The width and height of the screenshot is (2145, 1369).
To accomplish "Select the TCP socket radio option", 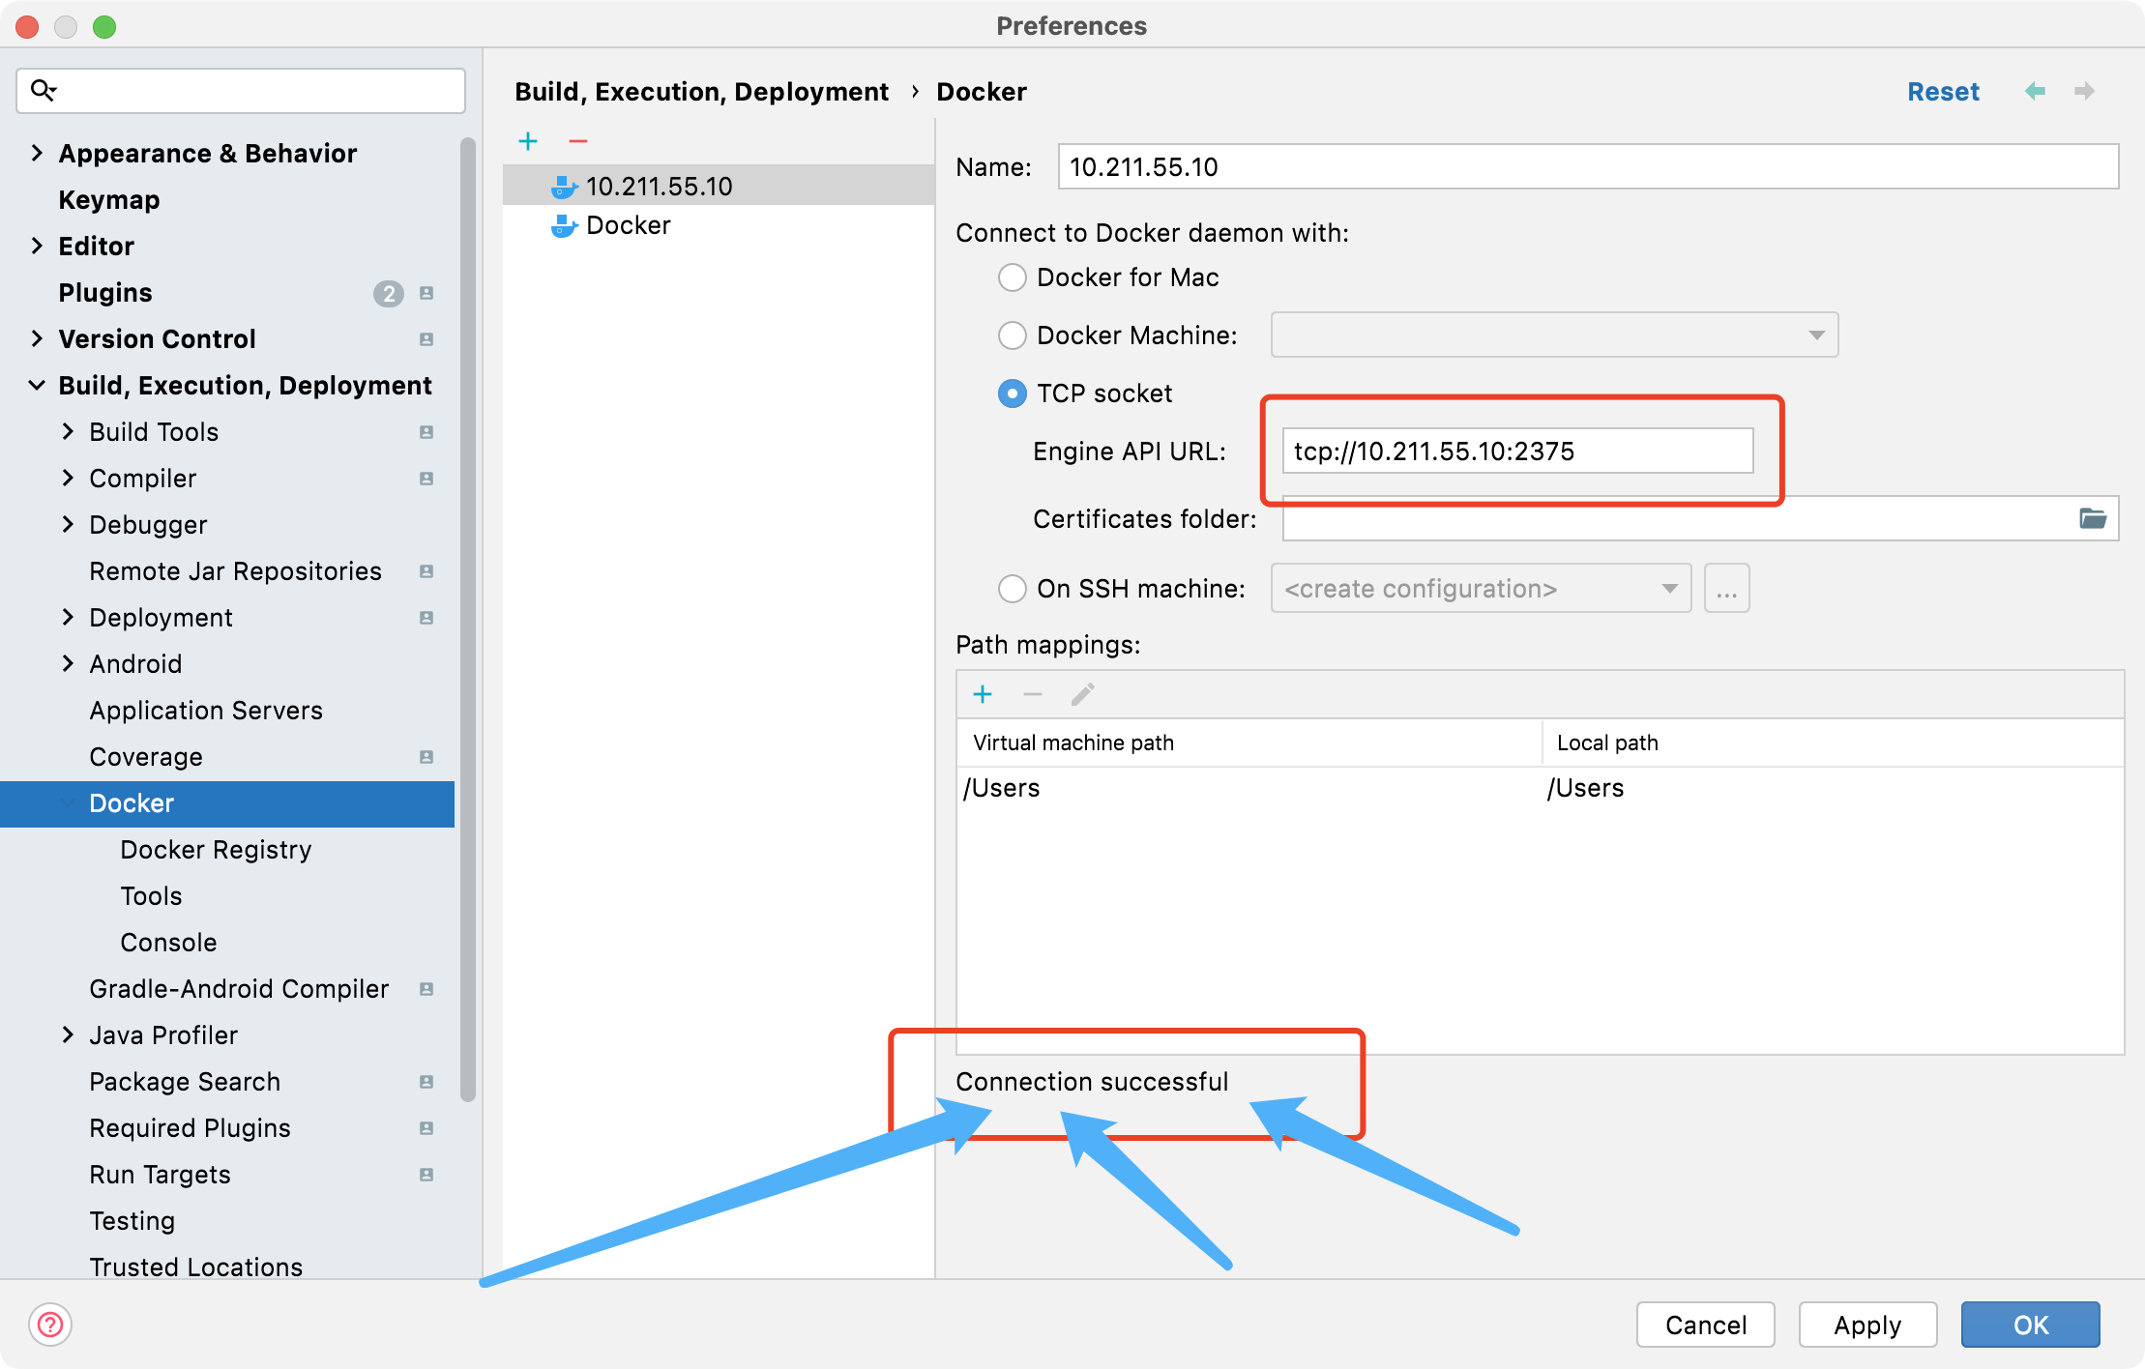I will [1012, 393].
